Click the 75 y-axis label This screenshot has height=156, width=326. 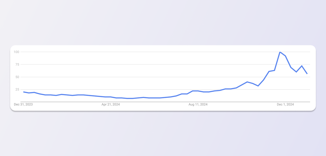(17, 64)
